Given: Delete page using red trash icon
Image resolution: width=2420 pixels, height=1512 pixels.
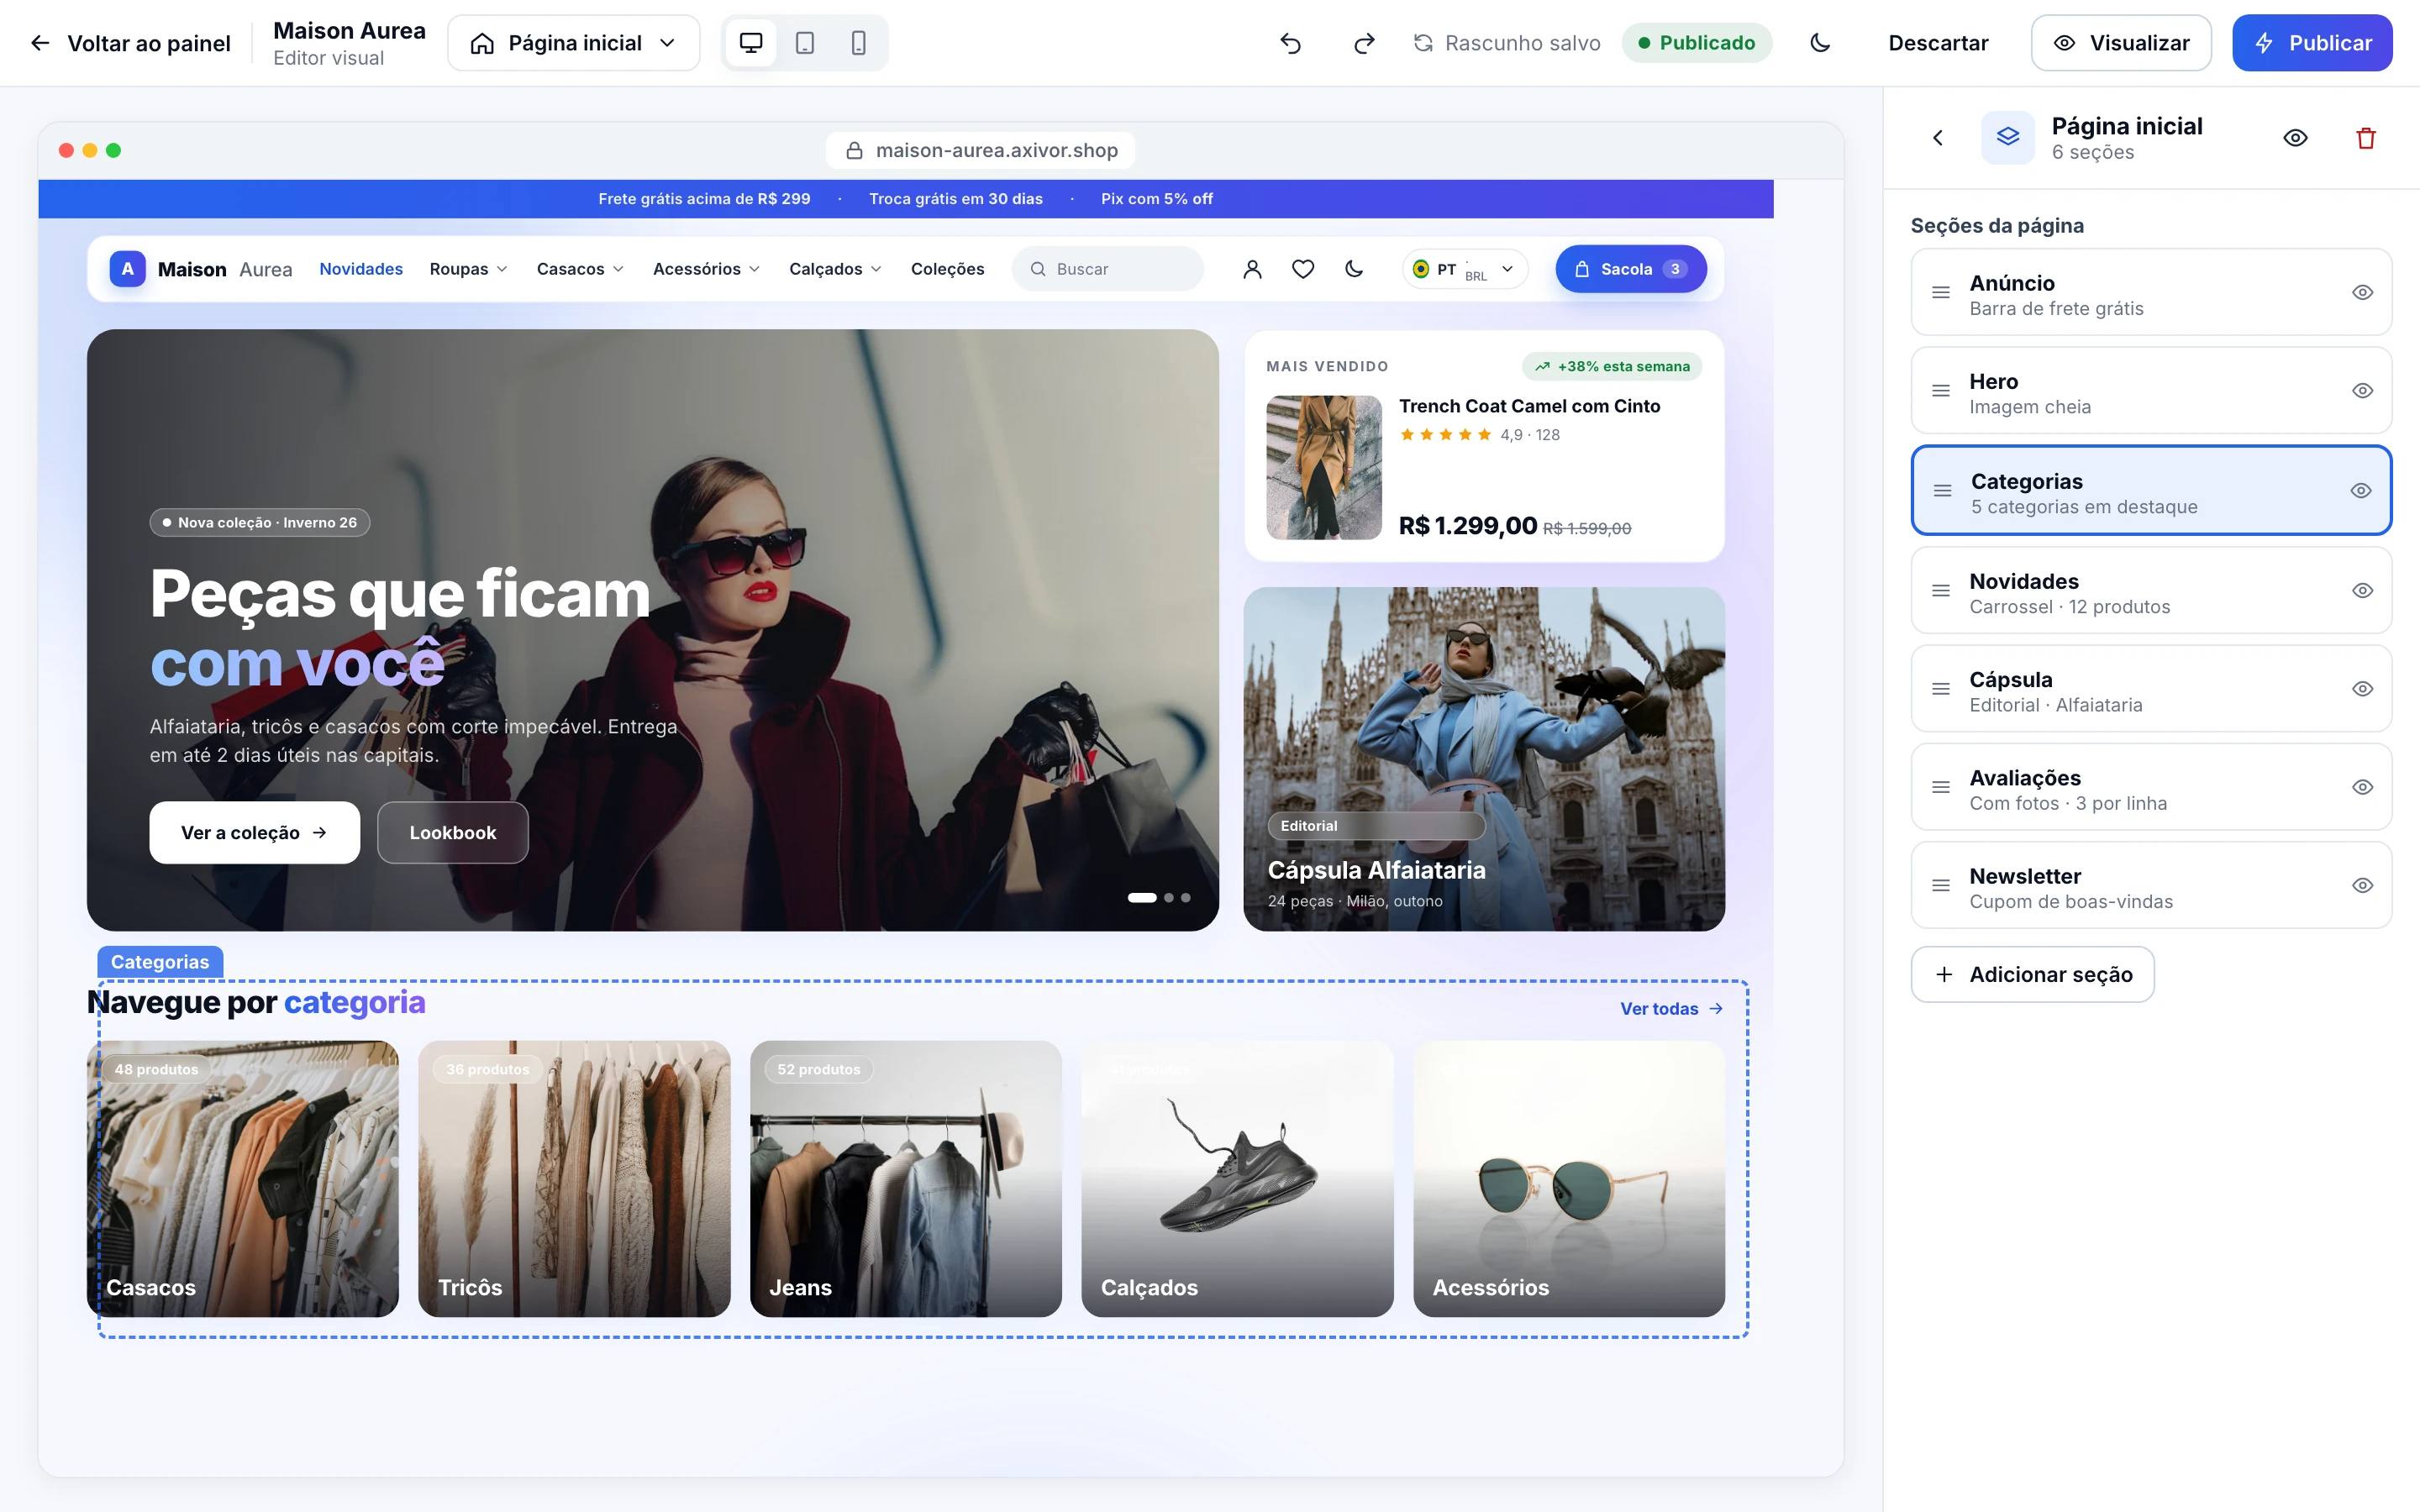Looking at the screenshot, I should pos(2365,138).
